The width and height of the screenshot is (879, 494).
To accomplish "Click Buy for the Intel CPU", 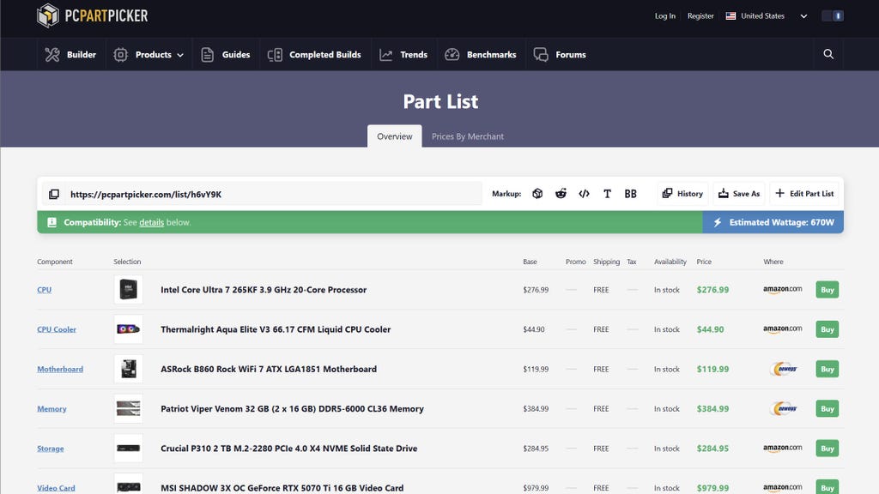I will pos(827,290).
